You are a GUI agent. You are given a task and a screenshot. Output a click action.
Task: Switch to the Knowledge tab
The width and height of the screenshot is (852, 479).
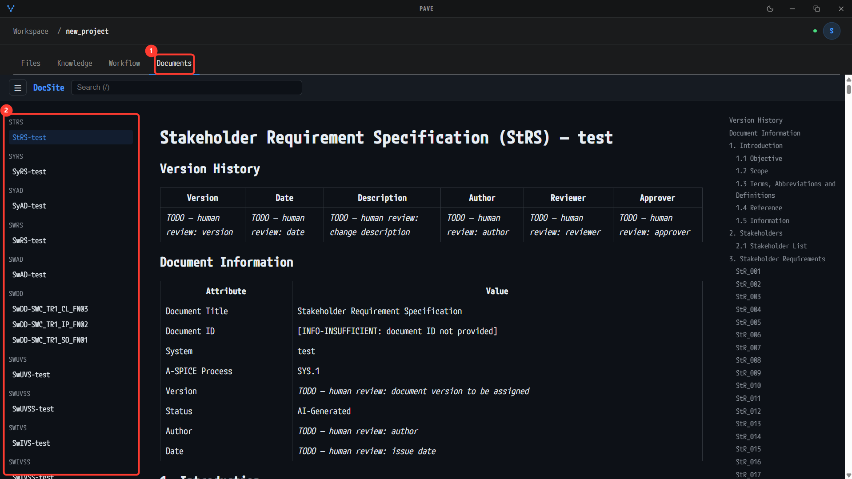point(75,63)
